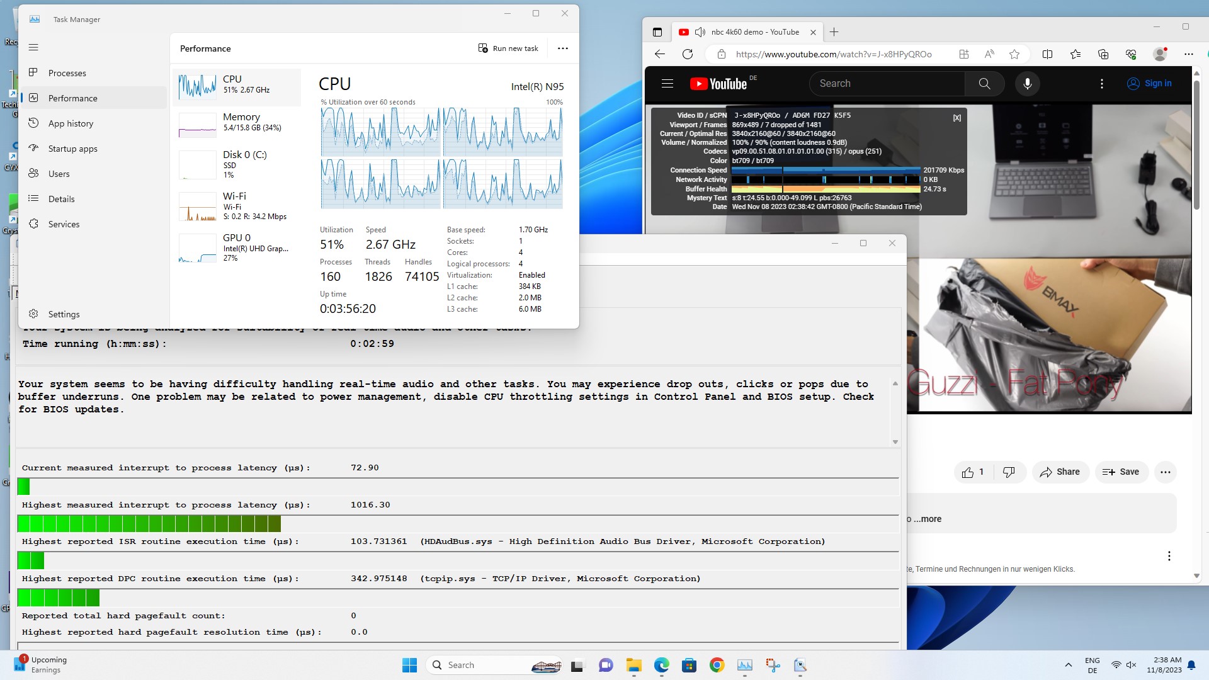Image resolution: width=1209 pixels, height=680 pixels.
Task: Select GPU 0 performance item
Action: 236,247
